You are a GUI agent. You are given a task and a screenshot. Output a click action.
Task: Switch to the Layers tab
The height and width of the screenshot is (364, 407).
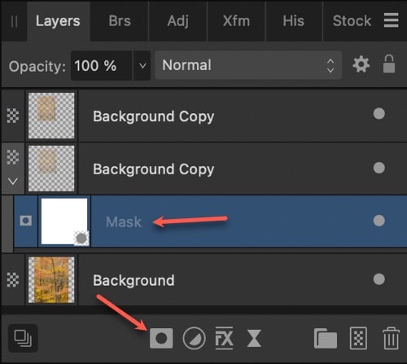tap(58, 21)
